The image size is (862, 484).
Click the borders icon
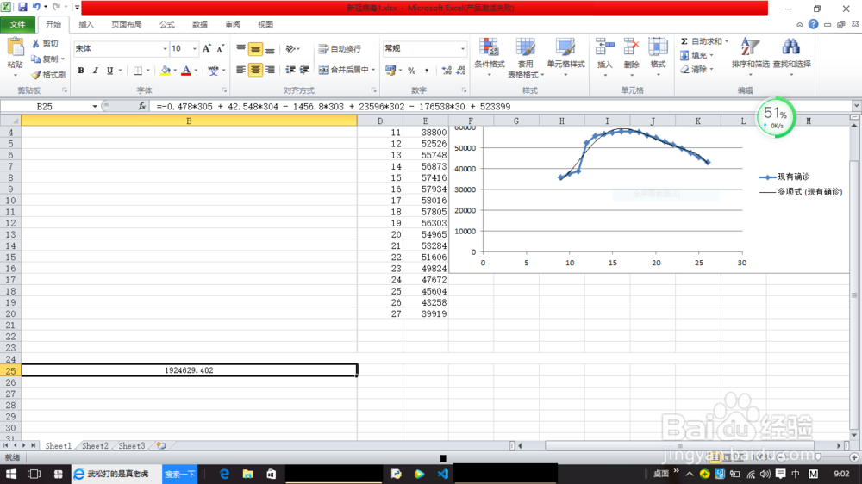pos(138,71)
